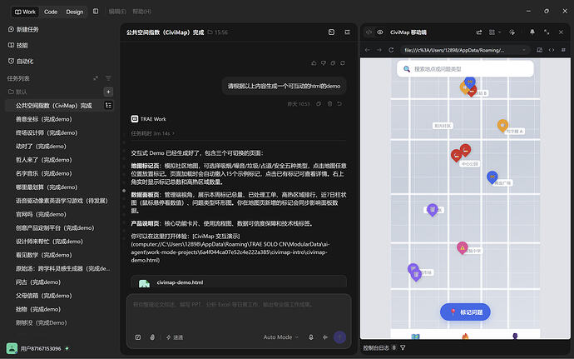
Task: Click the microphone voice input icon
Action: tap(311, 337)
